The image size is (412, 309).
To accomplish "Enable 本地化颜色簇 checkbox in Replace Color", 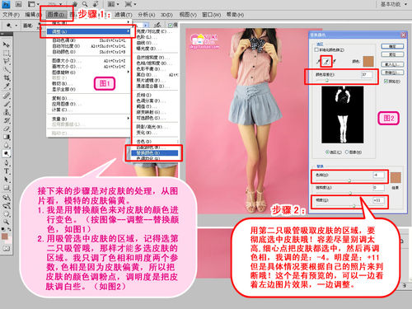I will point(316,49).
